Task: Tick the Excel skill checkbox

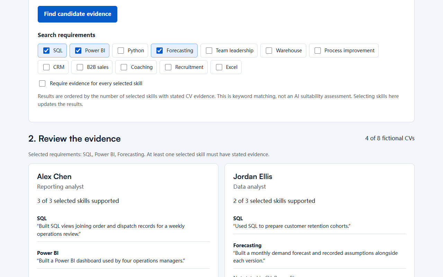Action: 219,67
